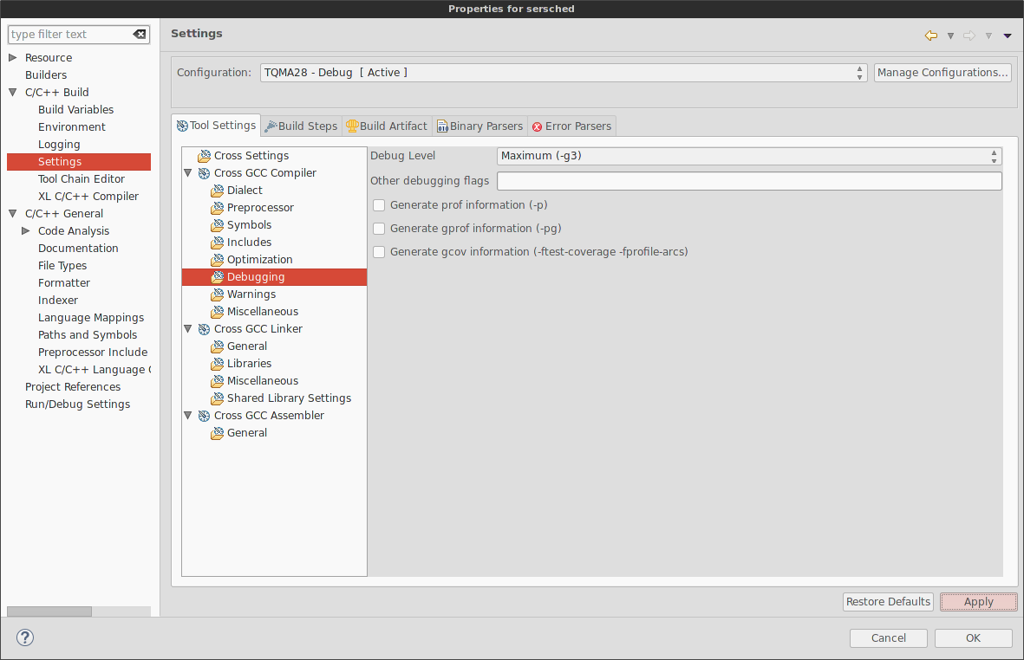
Task: Click the Shared Library Settings icon
Action: coord(218,398)
